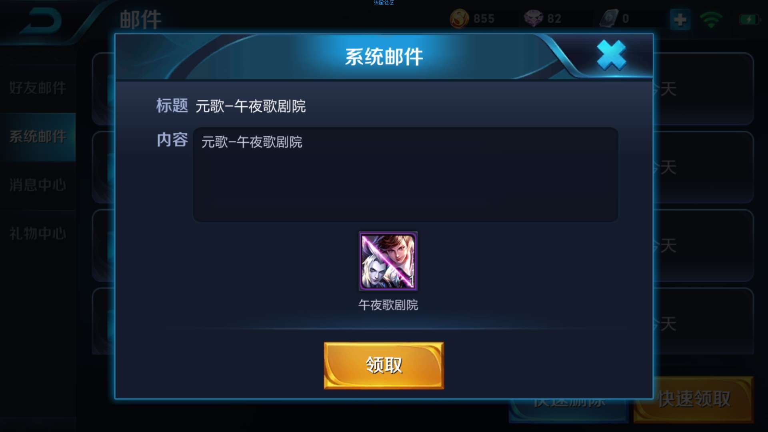Open the 消息中心 tab
The image size is (768, 432).
[x=38, y=185]
